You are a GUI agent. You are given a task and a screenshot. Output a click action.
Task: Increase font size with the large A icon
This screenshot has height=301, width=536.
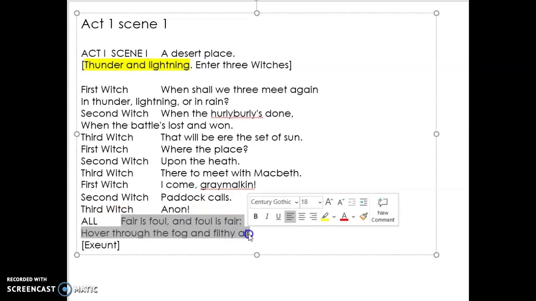[329, 202]
